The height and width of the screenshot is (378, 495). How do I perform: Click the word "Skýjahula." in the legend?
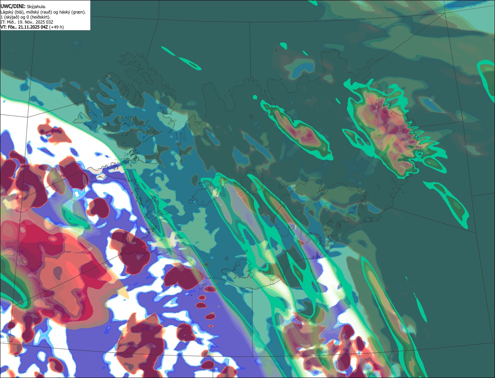(37, 7)
